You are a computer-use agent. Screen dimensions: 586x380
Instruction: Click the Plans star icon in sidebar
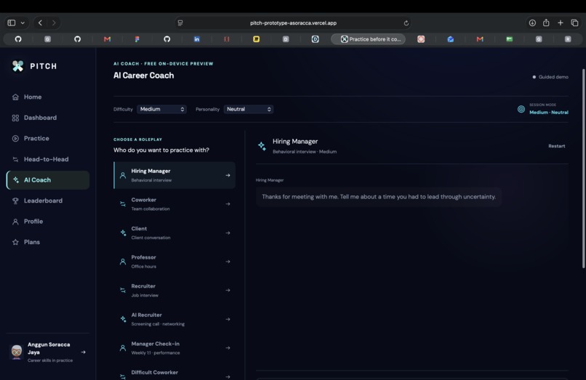pos(15,242)
